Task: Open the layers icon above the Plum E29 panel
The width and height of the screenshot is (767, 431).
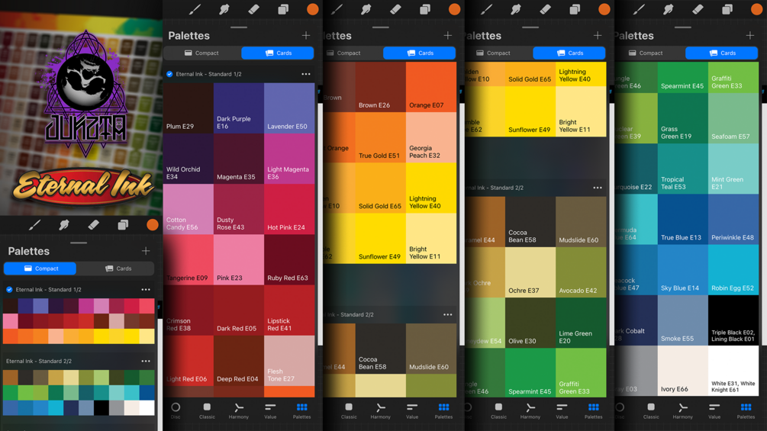Action: tap(283, 9)
